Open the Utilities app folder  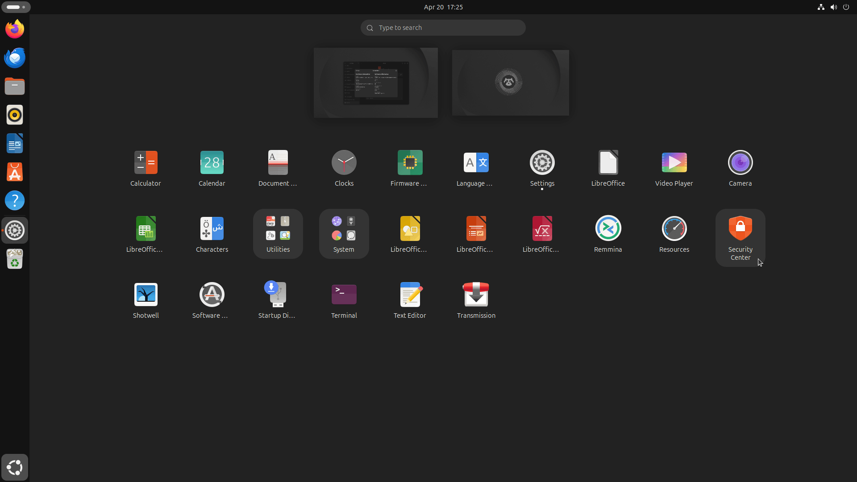point(278,228)
